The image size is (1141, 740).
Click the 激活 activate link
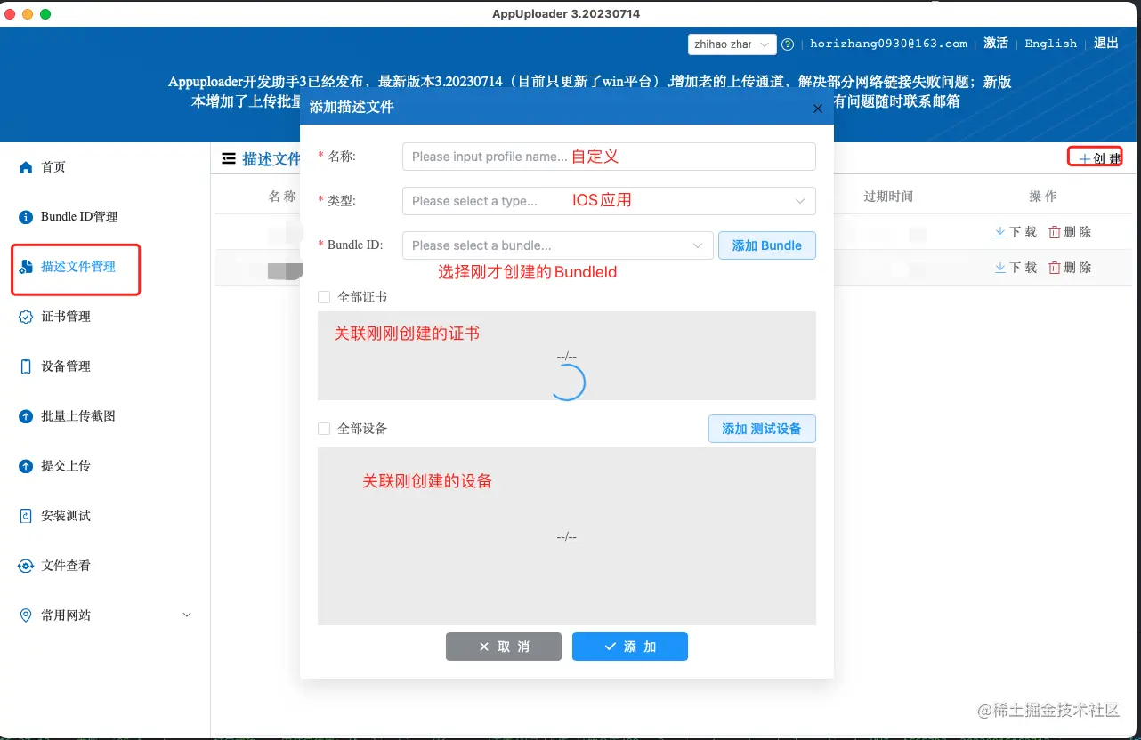click(996, 44)
